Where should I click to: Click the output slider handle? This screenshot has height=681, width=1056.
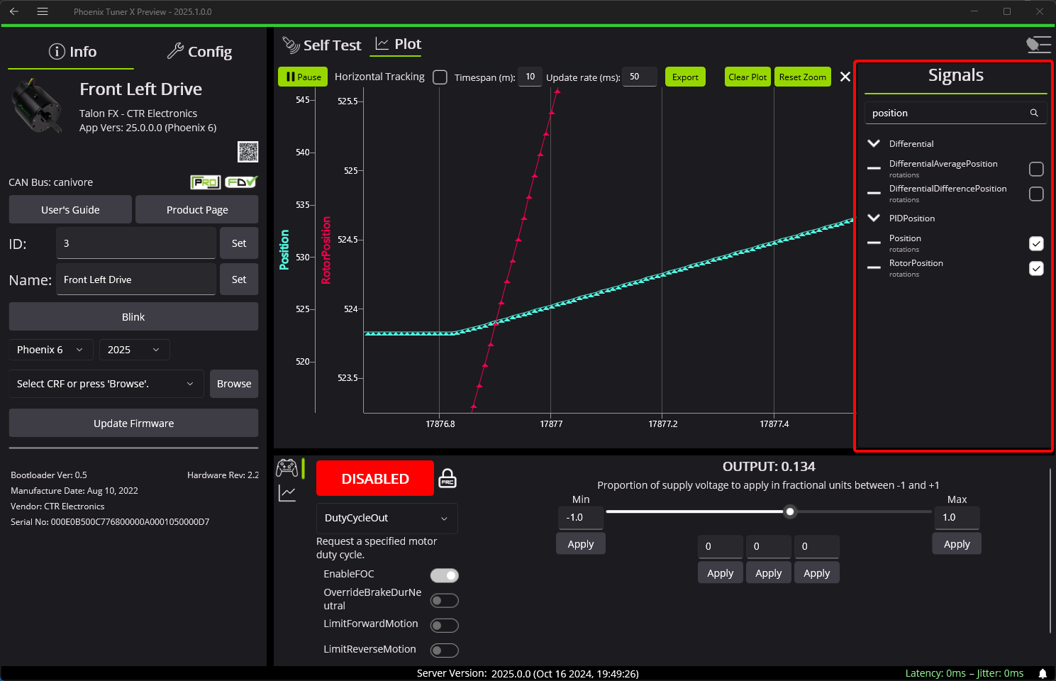point(790,511)
